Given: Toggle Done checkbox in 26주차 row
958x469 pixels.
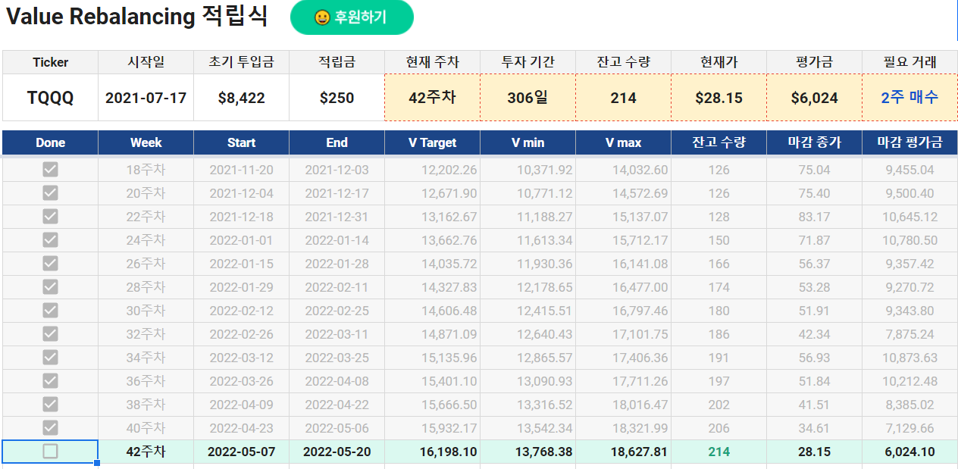Looking at the screenshot, I should [x=50, y=264].
